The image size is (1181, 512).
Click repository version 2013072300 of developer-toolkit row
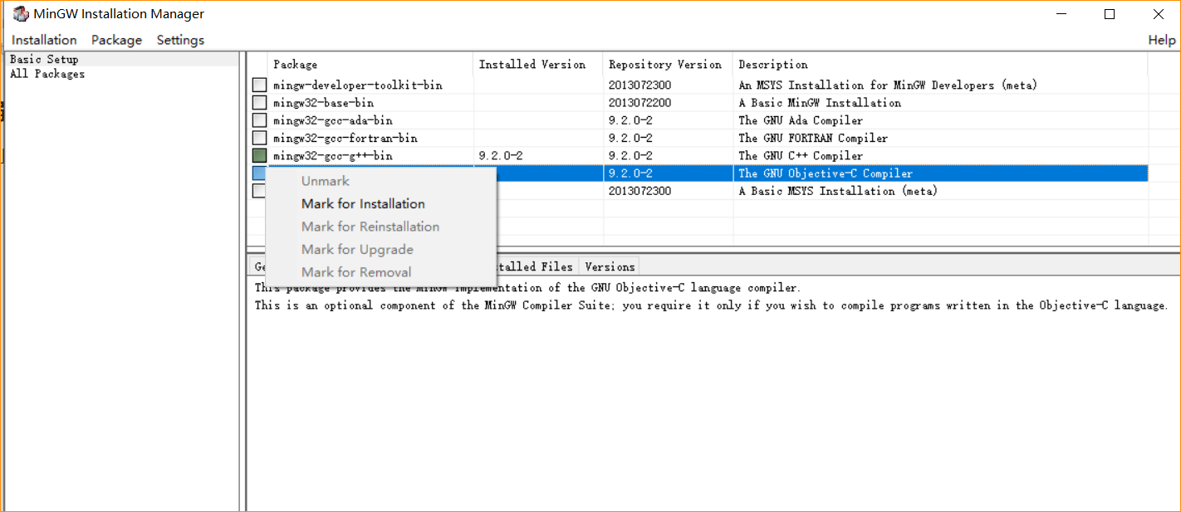click(x=640, y=85)
